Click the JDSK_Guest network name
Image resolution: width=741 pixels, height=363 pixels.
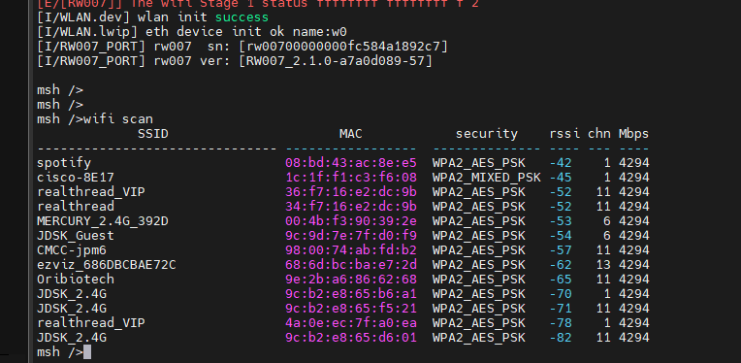coord(76,236)
